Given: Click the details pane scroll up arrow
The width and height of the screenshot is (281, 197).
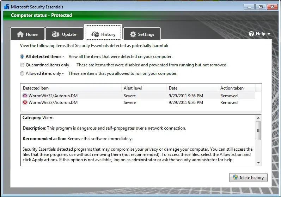Looking at the screenshot, I should coord(258,118).
